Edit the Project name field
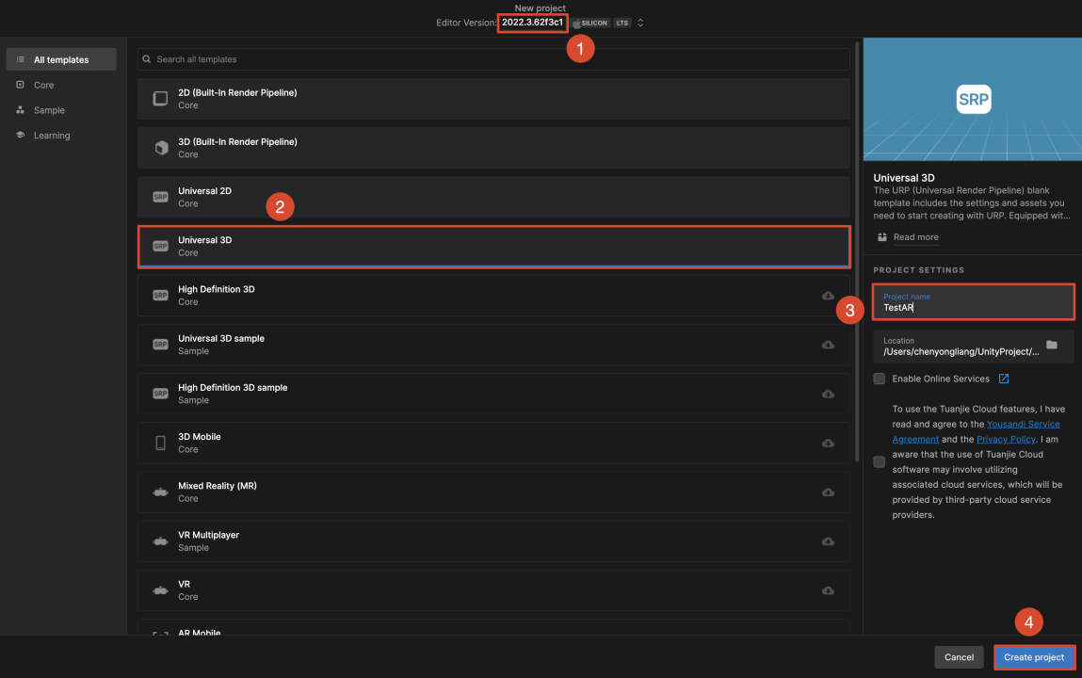Screen dimensions: 1082x678 point(973,302)
